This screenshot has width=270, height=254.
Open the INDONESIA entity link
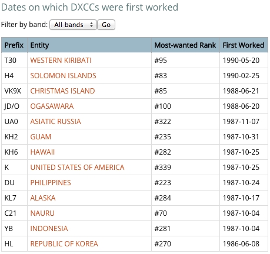[49, 229]
